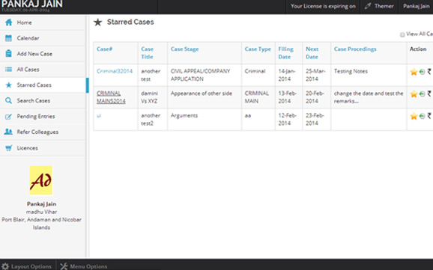Click the Menu Options button

point(84,266)
